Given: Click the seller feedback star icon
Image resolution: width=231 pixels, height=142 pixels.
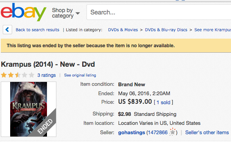Looking at the screenshot, I should 172,132.
